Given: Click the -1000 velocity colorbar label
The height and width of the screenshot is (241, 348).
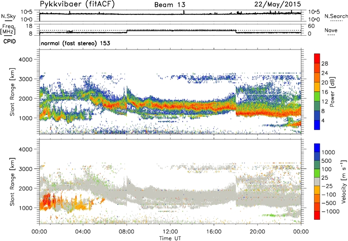Looking at the screenshot, I should (x=330, y=211).
